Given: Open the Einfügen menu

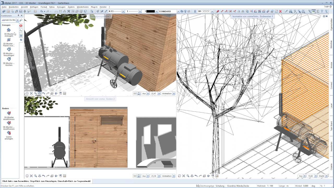Looking at the screenshot, I should click(x=34, y=7).
